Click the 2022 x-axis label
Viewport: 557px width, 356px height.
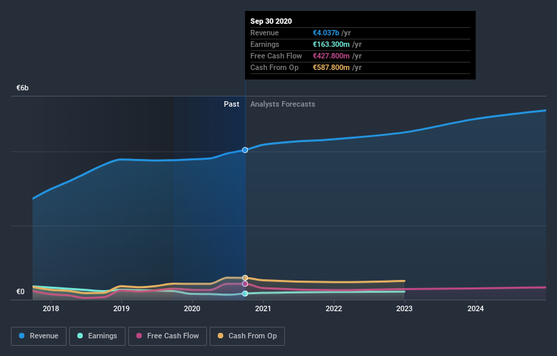334,308
